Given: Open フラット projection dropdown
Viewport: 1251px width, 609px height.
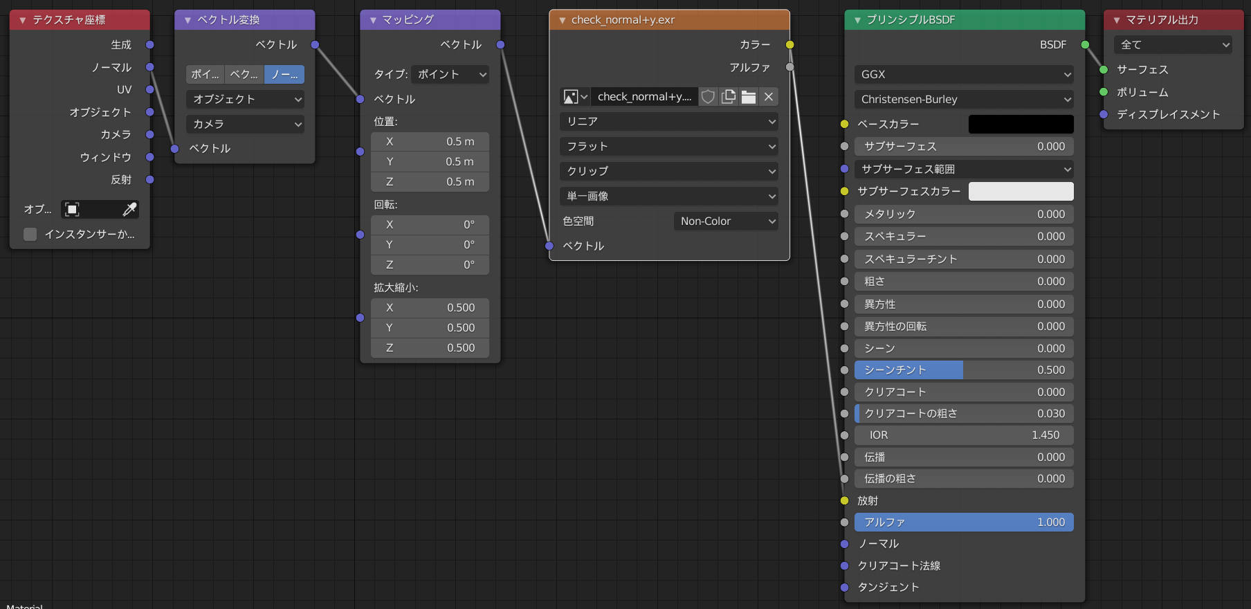Looking at the screenshot, I should coord(669,146).
